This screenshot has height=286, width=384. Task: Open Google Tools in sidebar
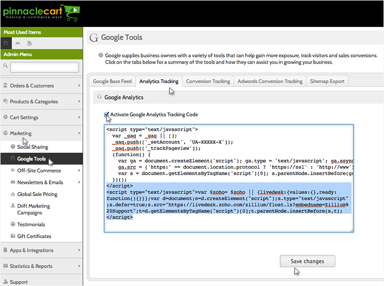tap(41, 158)
